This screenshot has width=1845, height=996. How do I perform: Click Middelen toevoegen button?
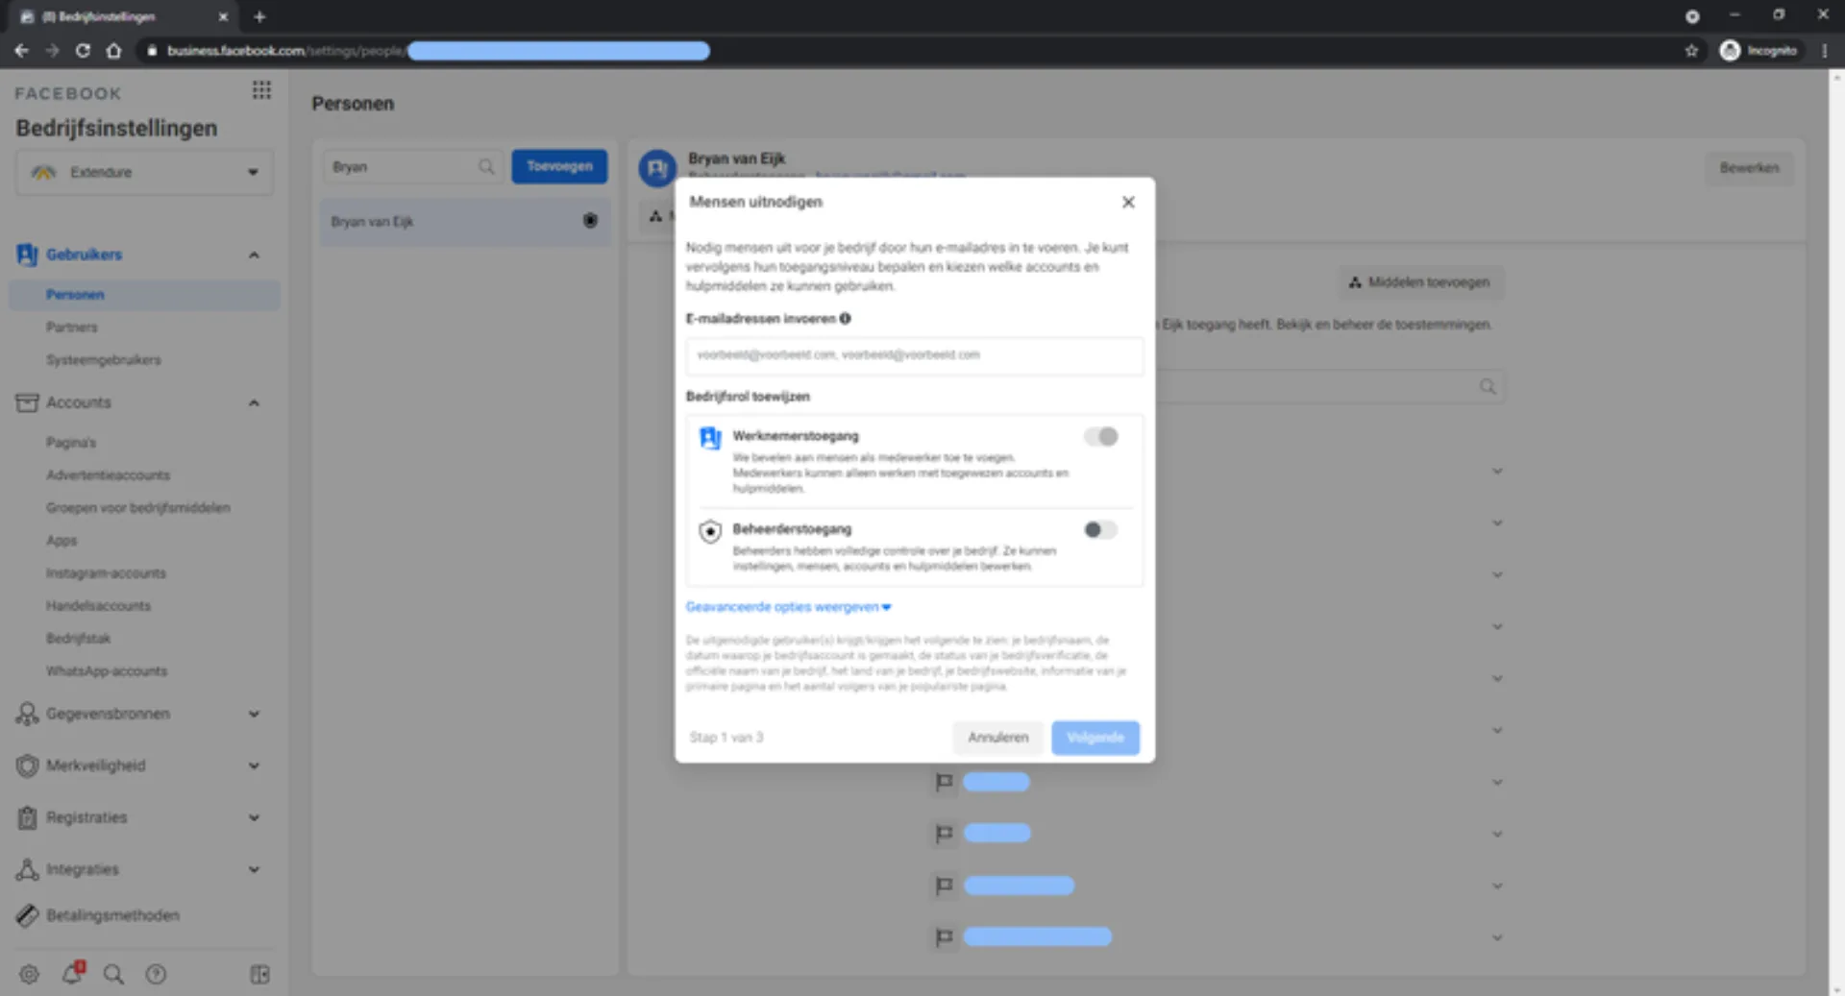click(x=1420, y=282)
